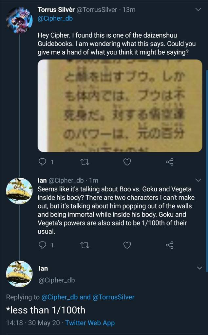Expand options chevron on Torrus Silvèr's tweet
208x335 pixels.
(199, 9)
